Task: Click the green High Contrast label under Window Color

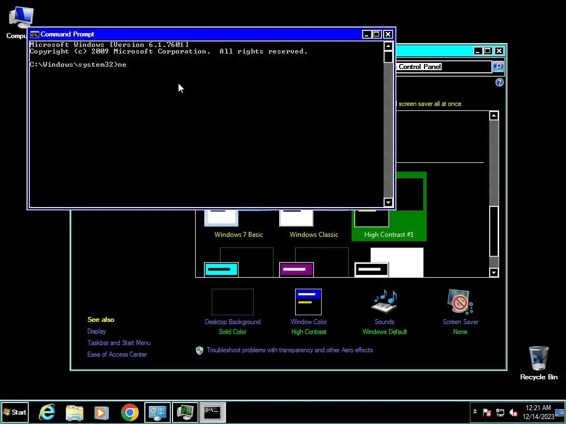Action: pyautogui.click(x=308, y=332)
